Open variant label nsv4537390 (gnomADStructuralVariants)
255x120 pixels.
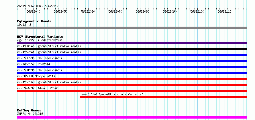111,94
